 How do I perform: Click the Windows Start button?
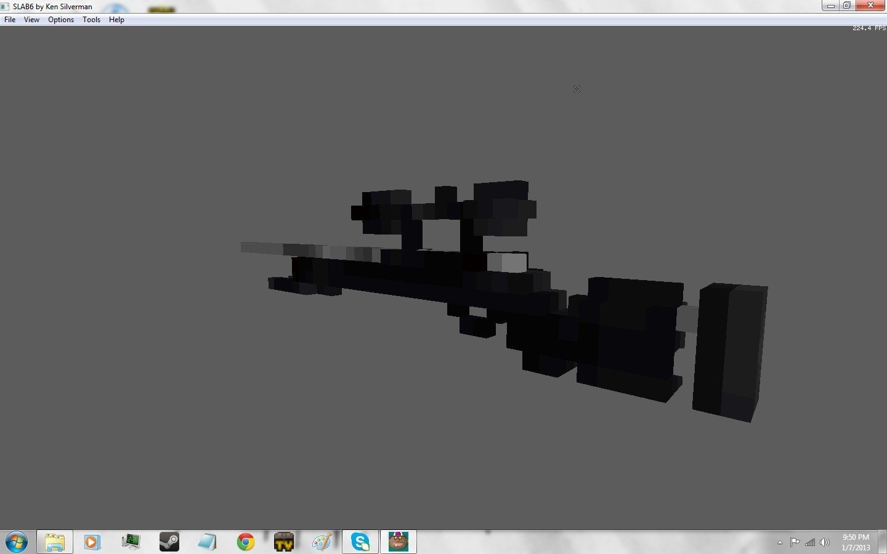point(16,542)
